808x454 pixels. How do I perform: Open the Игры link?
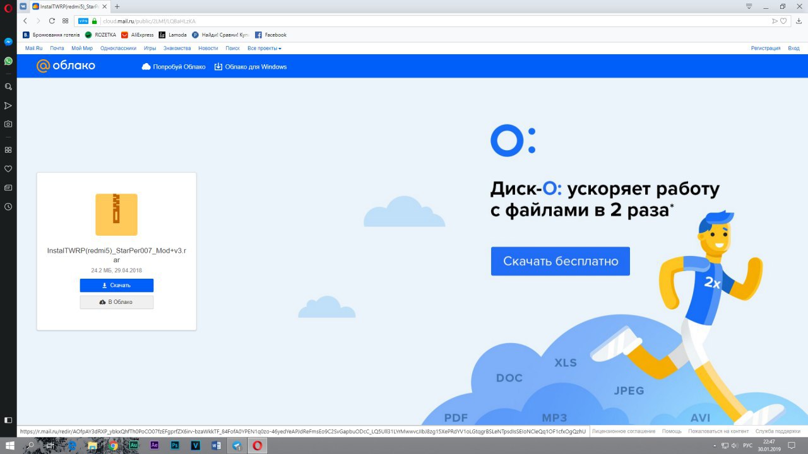point(150,48)
